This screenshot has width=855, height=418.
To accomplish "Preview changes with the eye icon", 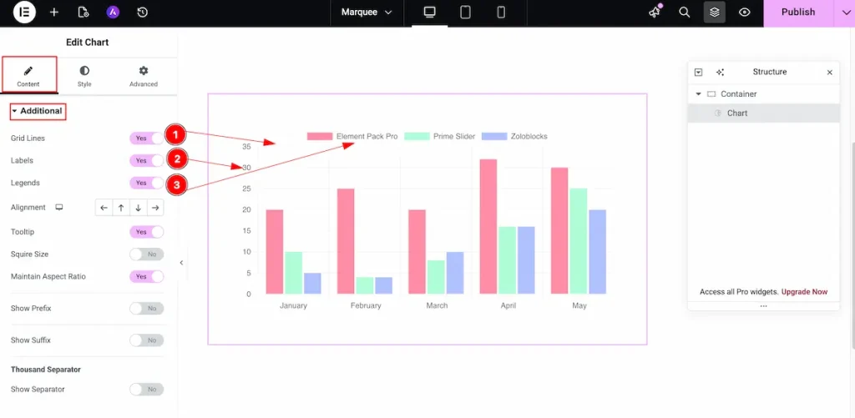I will tap(744, 13).
